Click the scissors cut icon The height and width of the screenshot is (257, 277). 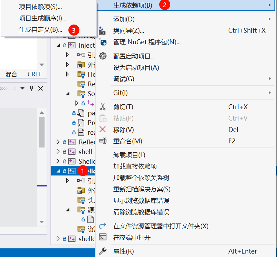(103, 107)
